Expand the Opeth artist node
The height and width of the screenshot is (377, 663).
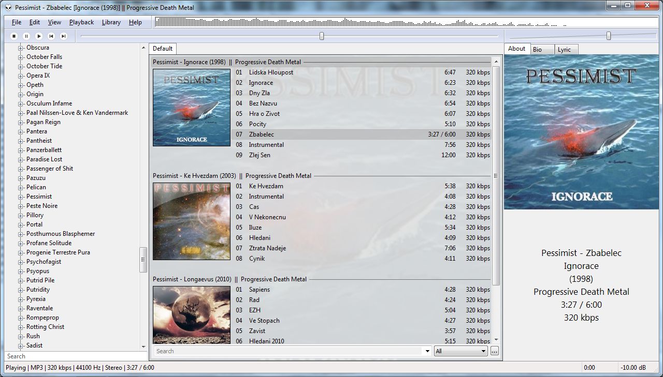point(21,85)
